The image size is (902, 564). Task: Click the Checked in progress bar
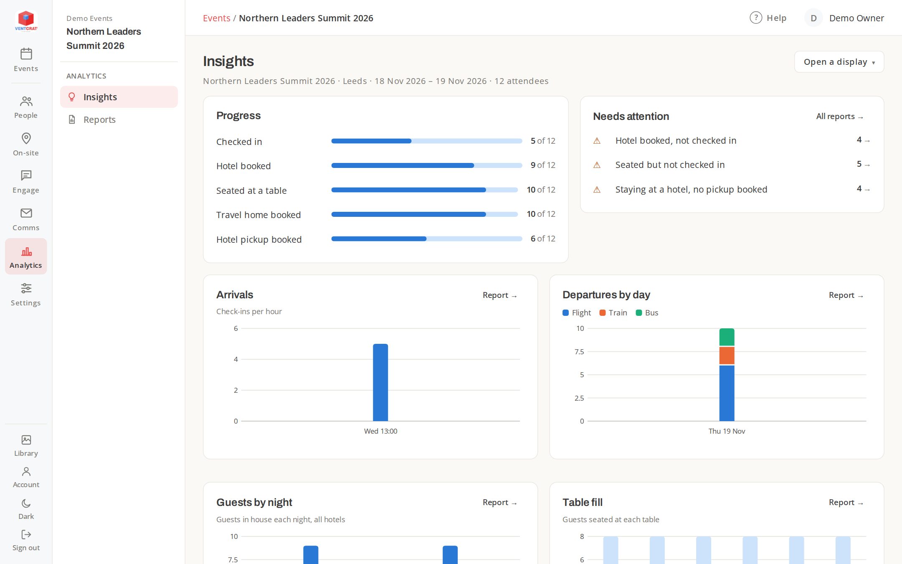pos(427,141)
